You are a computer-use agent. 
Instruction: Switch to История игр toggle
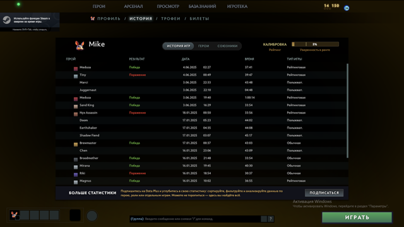[178, 46]
